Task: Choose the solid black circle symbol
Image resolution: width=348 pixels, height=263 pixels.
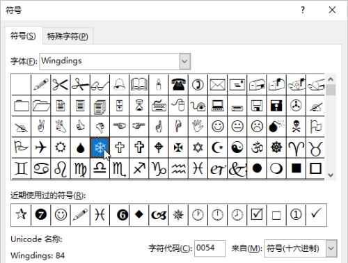Action: click(x=257, y=168)
